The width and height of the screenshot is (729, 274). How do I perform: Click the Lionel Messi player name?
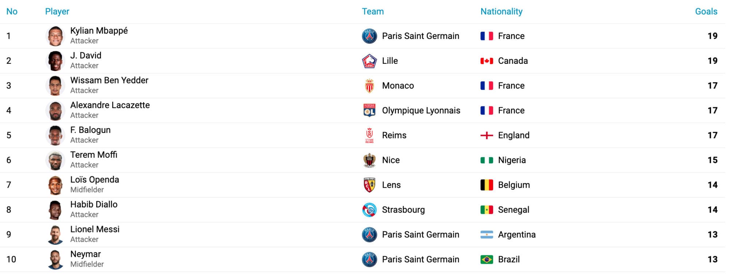tap(95, 229)
